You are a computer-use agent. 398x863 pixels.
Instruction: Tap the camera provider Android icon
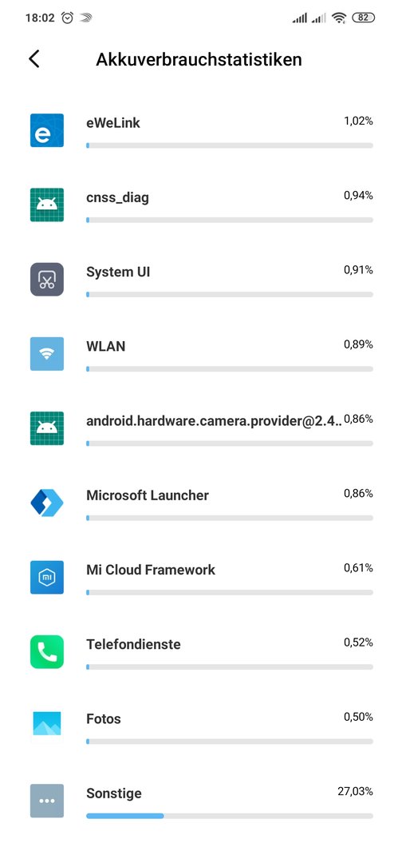click(47, 429)
